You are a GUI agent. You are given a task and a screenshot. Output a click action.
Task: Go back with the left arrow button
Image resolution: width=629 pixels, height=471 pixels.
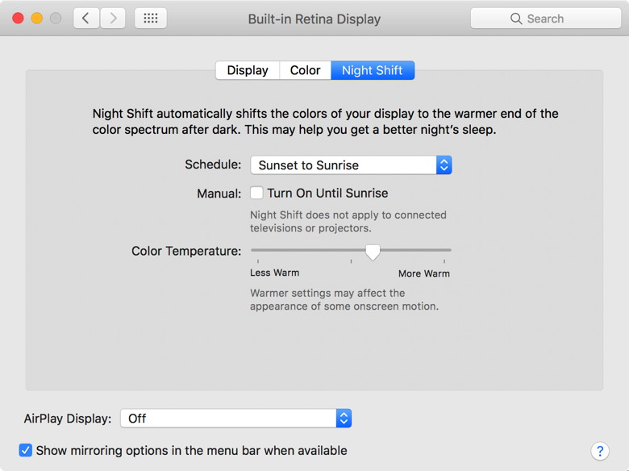point(86,18)
